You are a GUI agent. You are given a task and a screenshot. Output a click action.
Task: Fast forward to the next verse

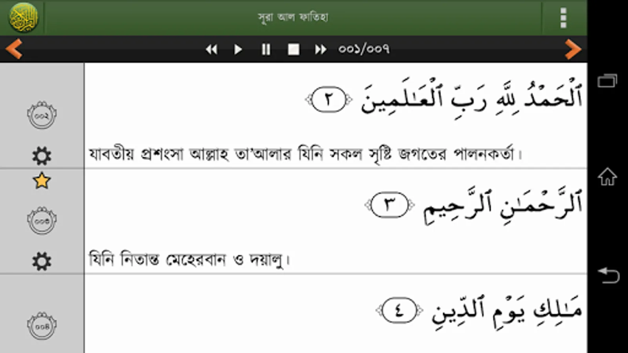[320, 49]
